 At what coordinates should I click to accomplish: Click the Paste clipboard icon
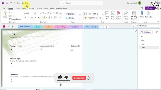click(5, 13)
